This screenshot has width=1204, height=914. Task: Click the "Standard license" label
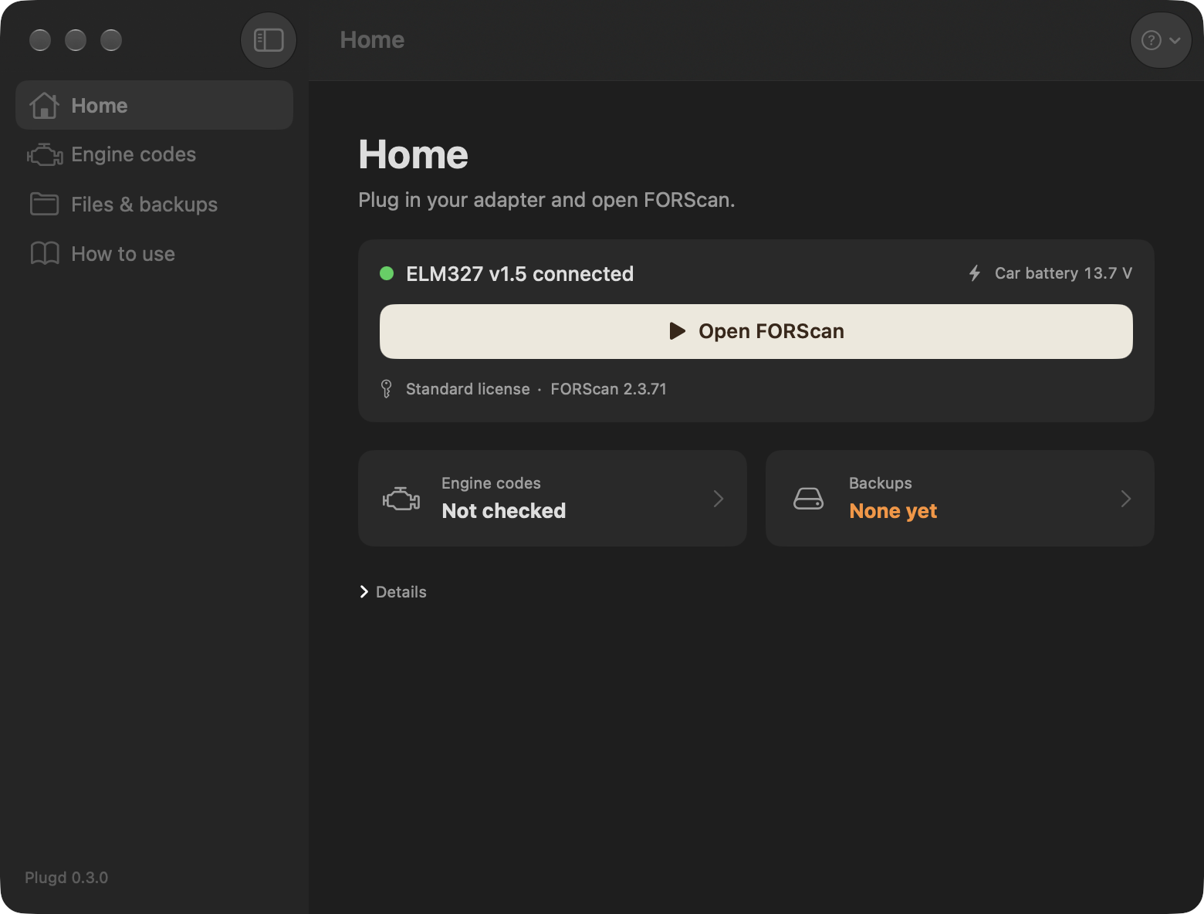pyautogui.click(x=468, y=389)
